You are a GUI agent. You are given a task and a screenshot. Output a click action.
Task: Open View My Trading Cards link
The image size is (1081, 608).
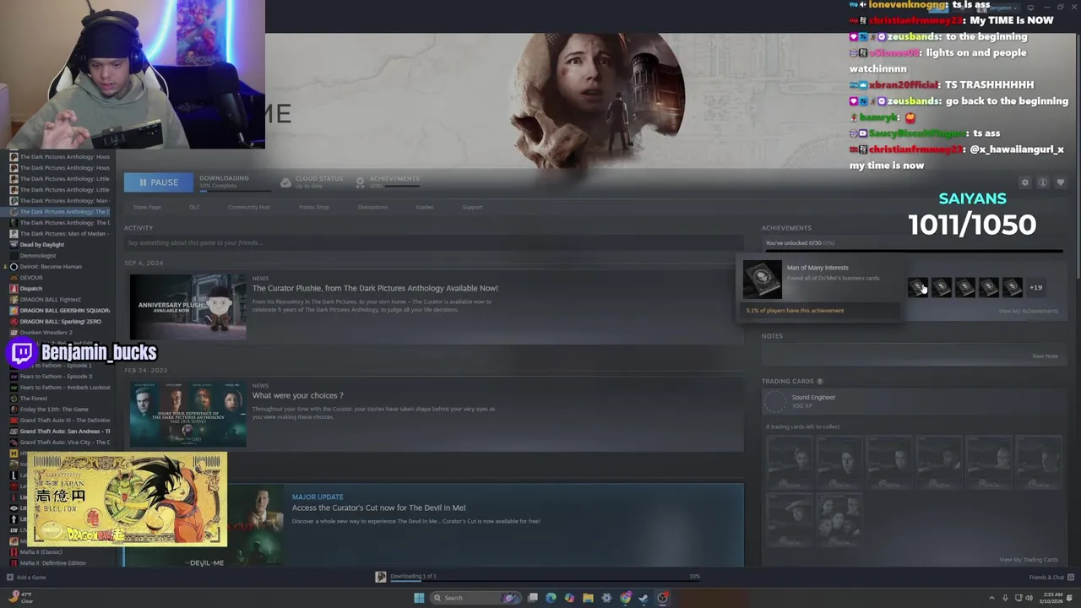(x=1028, y=560)
